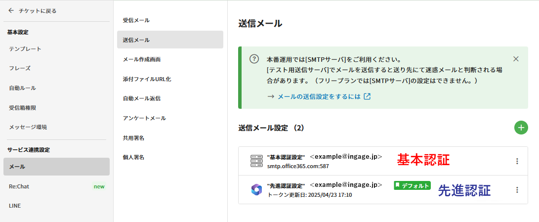
Task: Click the green plus add-setting button
Action: (x=521, y=128)
